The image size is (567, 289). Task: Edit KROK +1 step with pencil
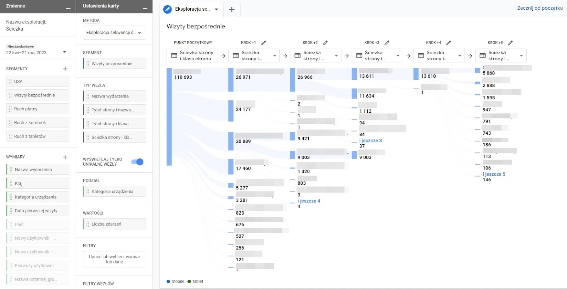click(264, 43)
